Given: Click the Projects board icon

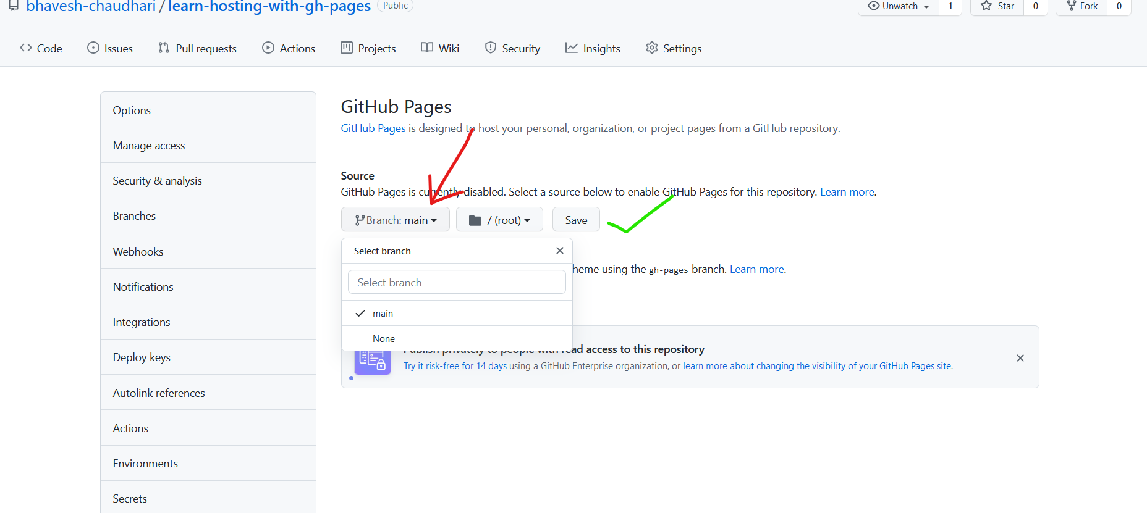Looking at the screenshot, I should [x=347, y=48].
